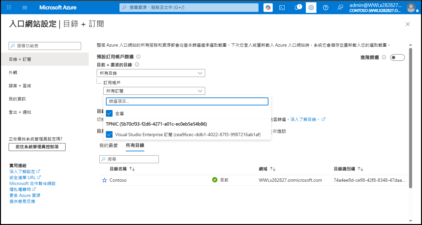
Task: Toggle the 進階篩選 switch
Action: point(398,57)
